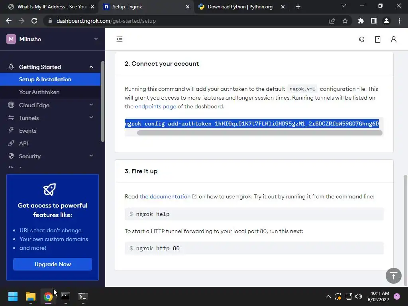Go back using the browser back arrow
The height and width of the screenshot is (306, 408).
pos(9,21)
